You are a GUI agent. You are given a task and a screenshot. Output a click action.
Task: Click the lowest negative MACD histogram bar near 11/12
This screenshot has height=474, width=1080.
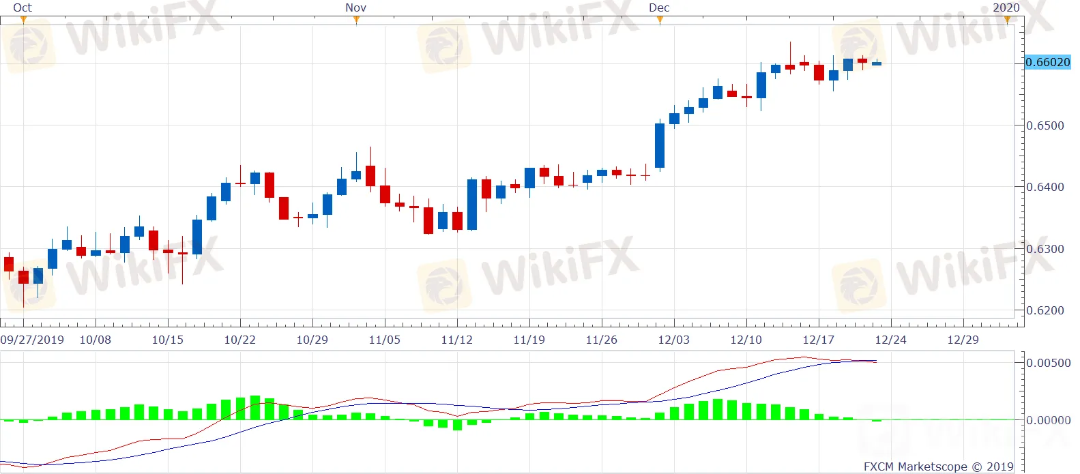(457, 425)
